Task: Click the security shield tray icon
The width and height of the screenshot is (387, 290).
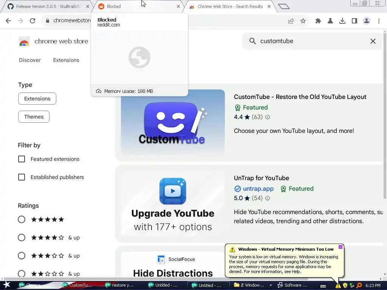Action: pos(345,285)
